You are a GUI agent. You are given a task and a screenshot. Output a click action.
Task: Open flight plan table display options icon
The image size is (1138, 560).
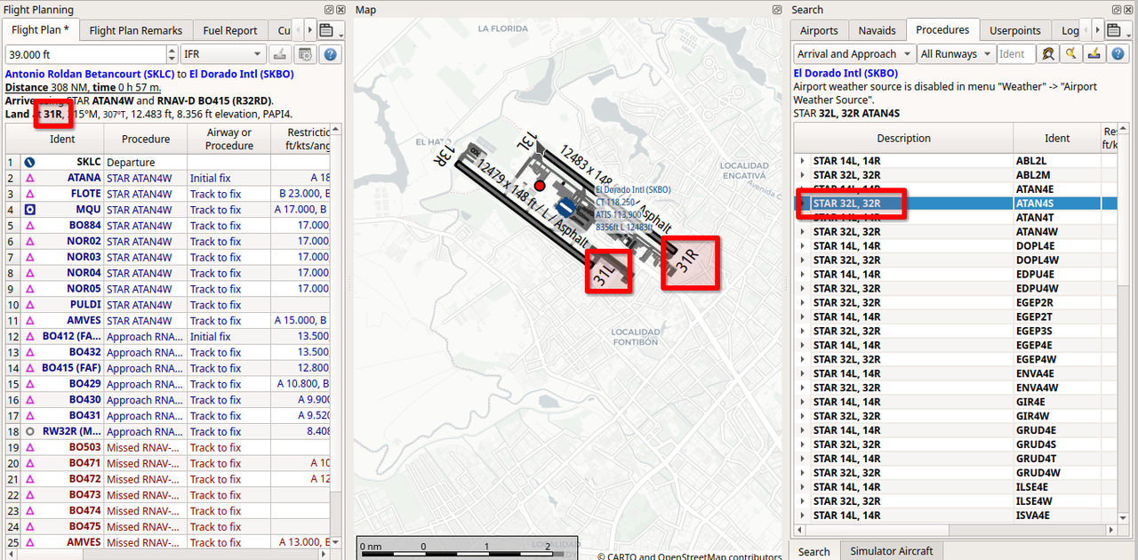[305, 54]
